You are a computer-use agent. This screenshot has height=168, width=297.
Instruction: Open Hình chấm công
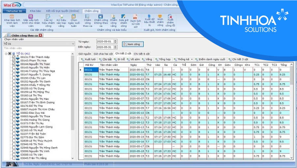coord(160,20)
